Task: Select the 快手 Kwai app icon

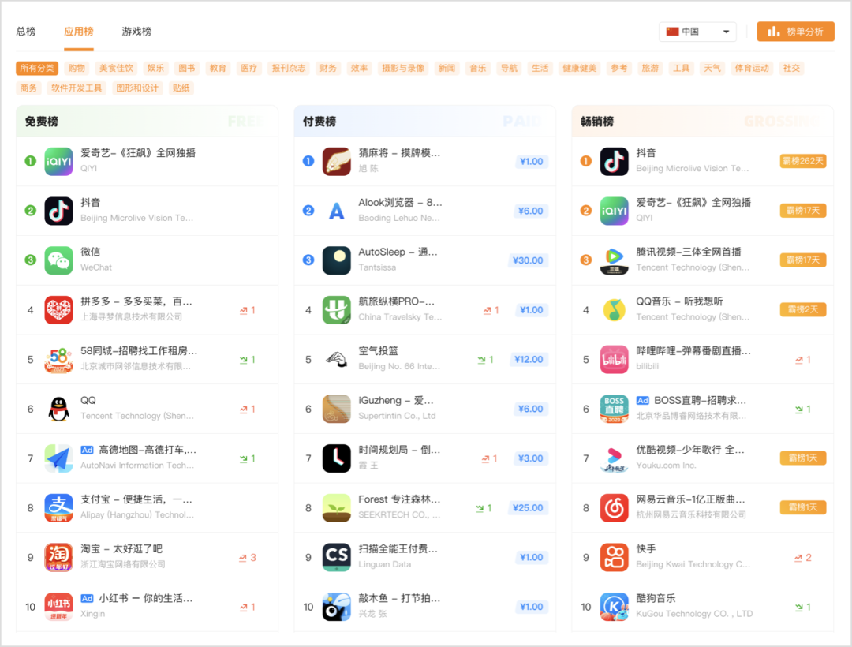Action: click(615, 556)
